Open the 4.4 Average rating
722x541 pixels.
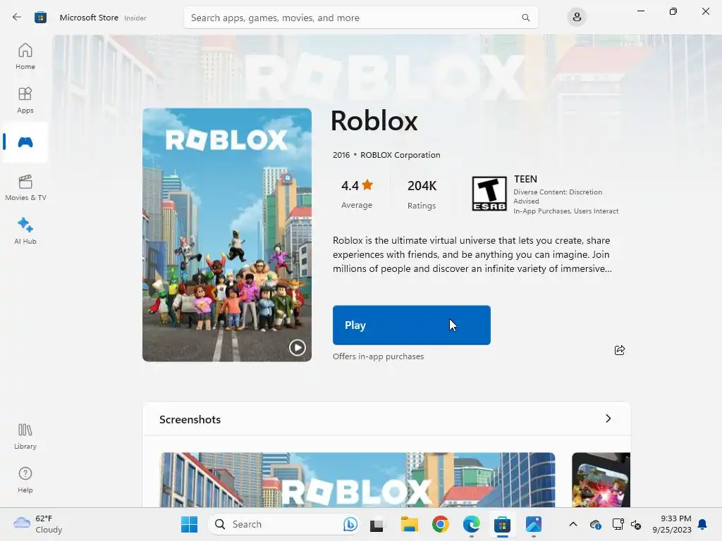(357, 194)
